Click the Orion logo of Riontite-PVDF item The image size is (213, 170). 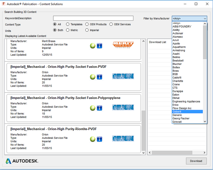123,139
